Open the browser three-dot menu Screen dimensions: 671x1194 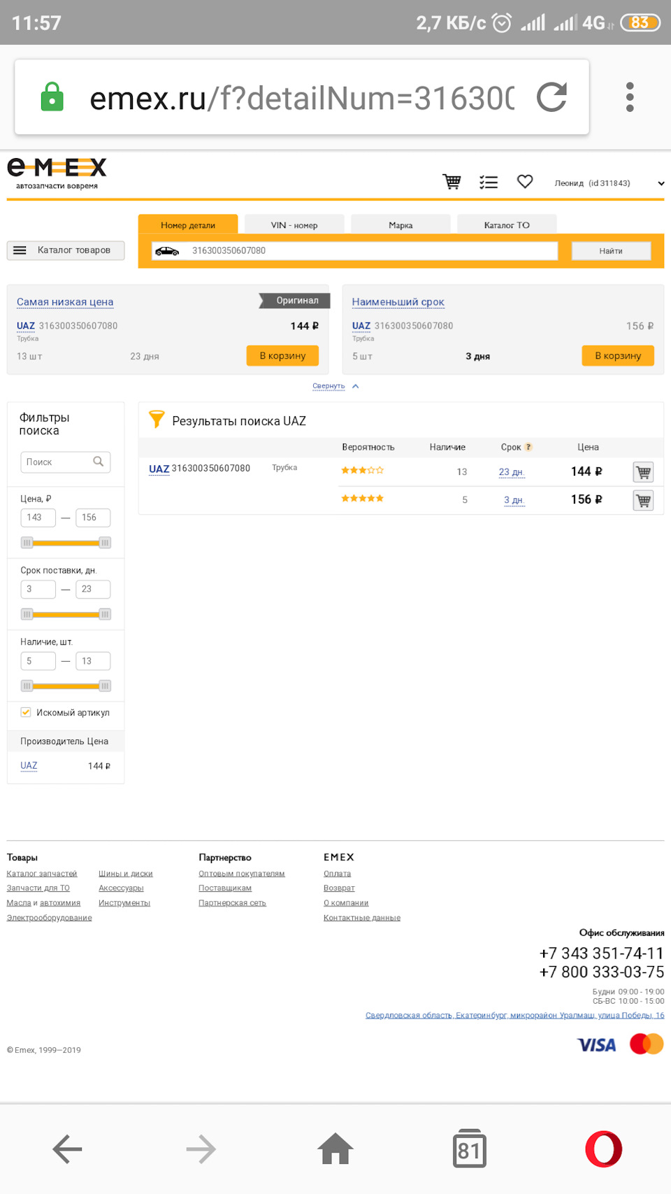(x=630, y=97)
